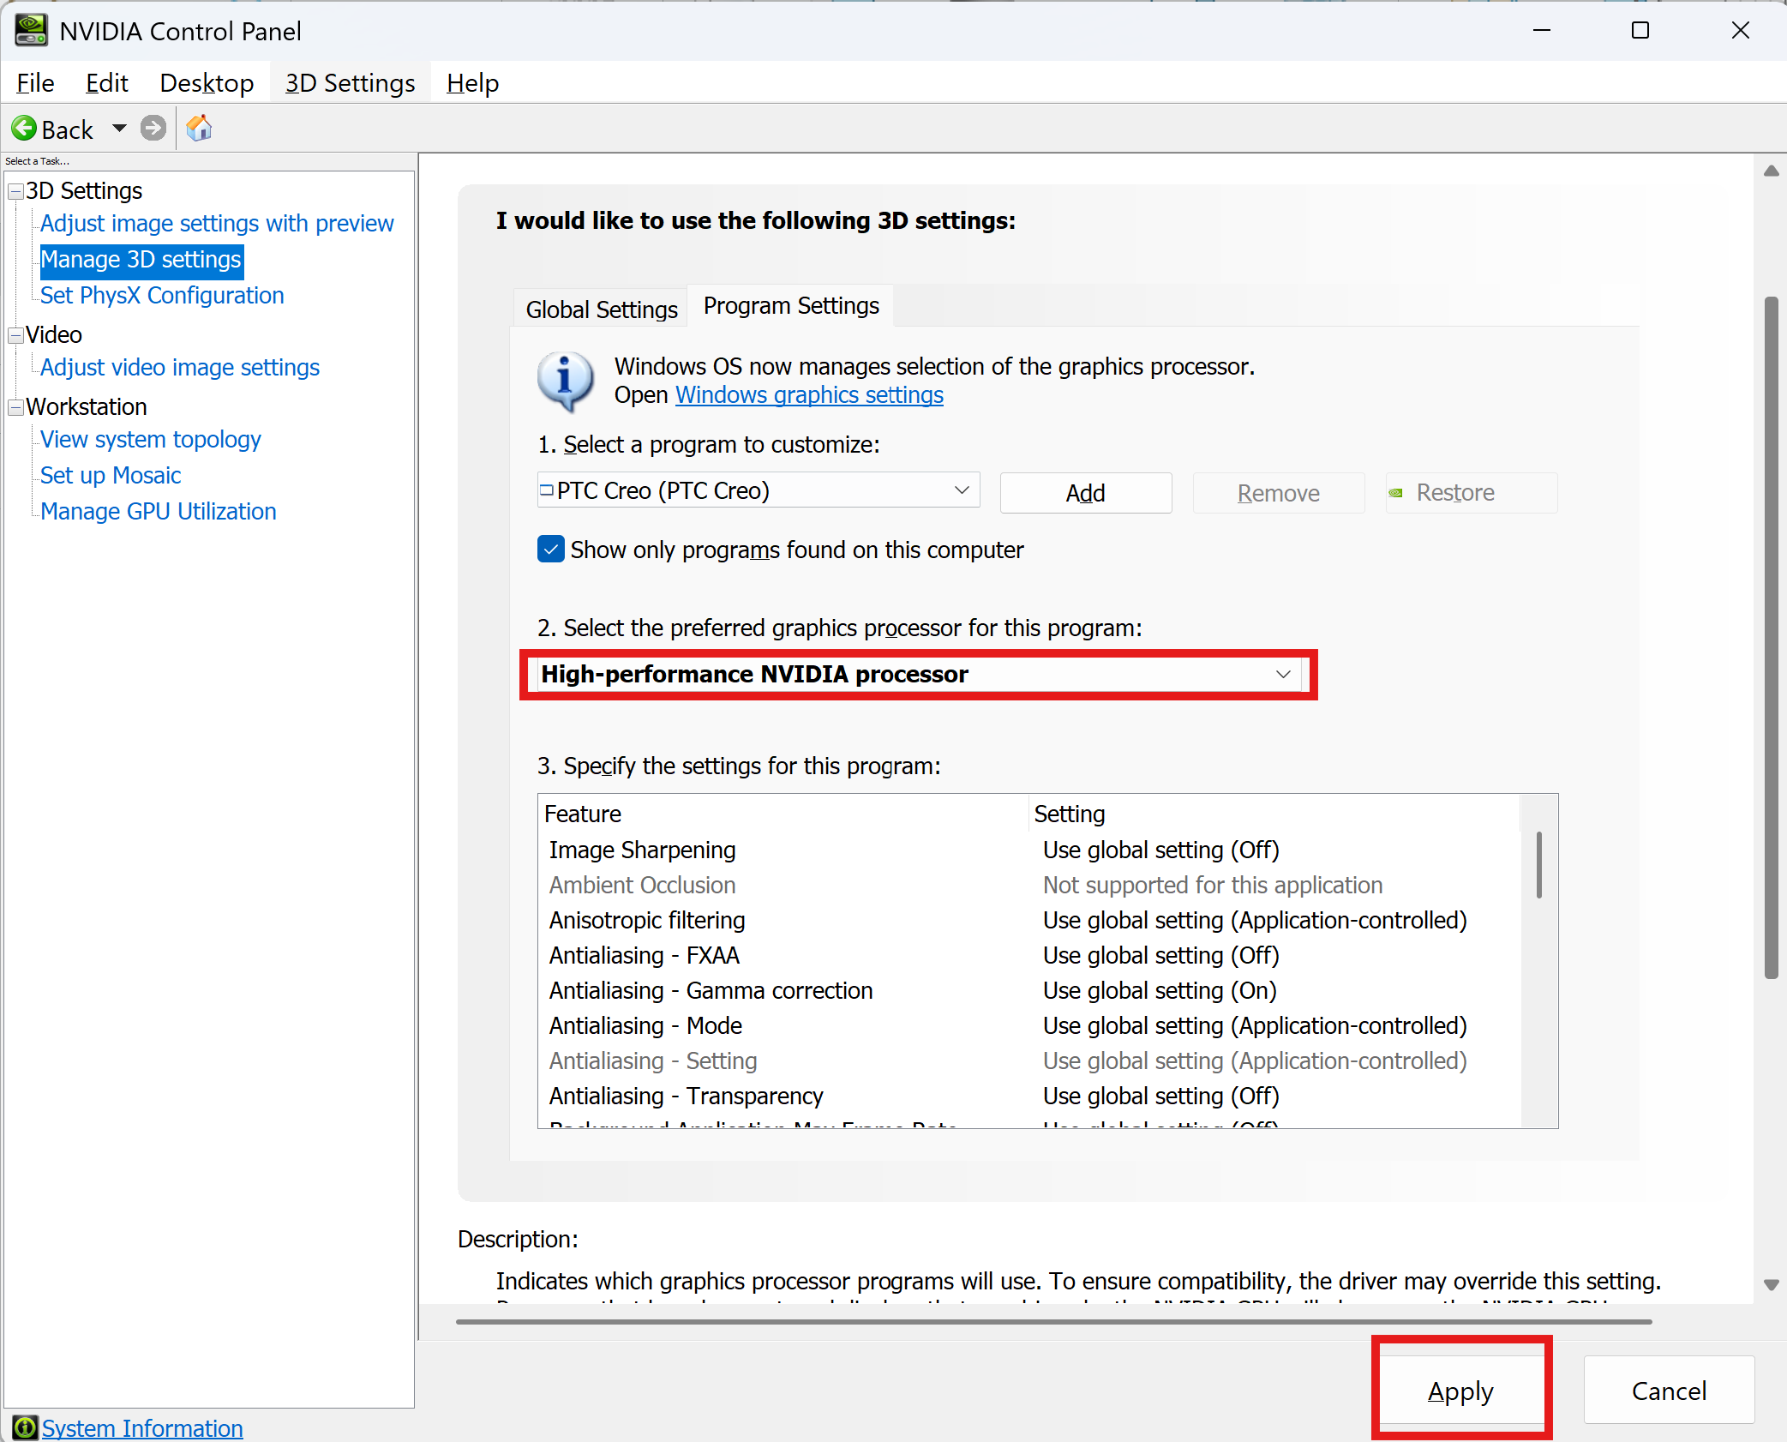Toggle Show only programs found checkbox
This screenshot has height=1442, width=1787.
pyautogui.click(x=551, y=550)
